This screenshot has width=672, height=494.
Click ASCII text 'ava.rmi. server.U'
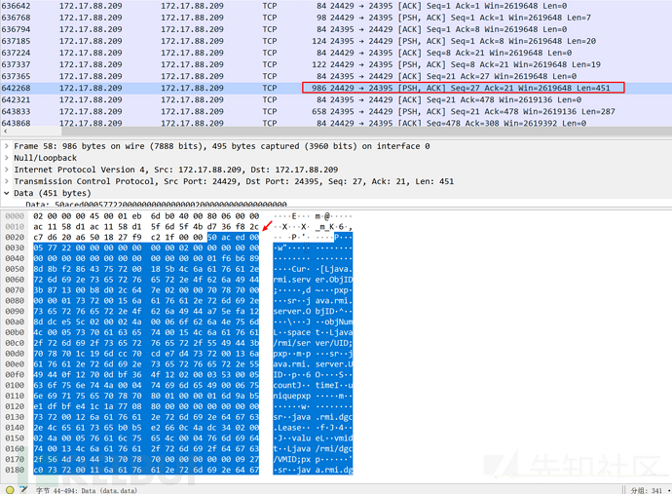313,364
